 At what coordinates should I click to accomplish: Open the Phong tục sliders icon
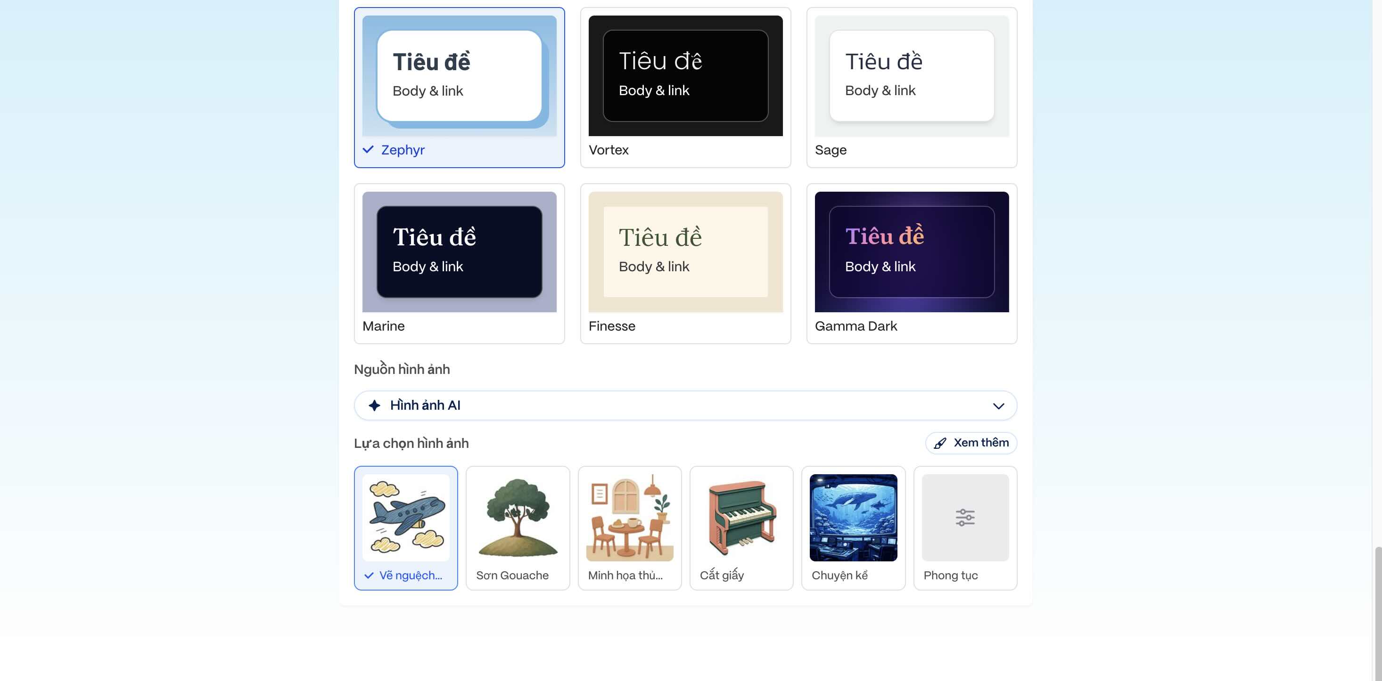(x=964, y=518)
